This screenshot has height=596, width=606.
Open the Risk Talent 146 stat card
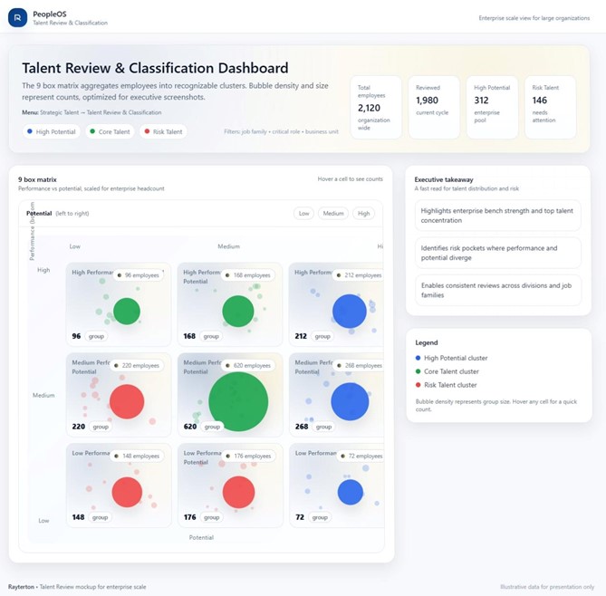click(x=550, y=107)
